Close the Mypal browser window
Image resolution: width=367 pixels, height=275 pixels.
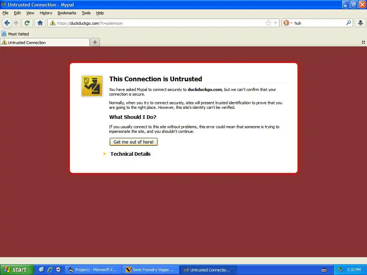pyautogui.click(x=362, y=4)
